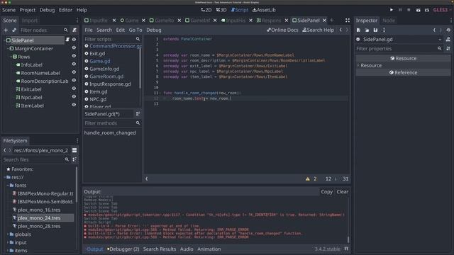The width and height of the screenshot is (454, 255).
Task: Collapse the MarginContainer tree node
Action: (x=8, y=49)
